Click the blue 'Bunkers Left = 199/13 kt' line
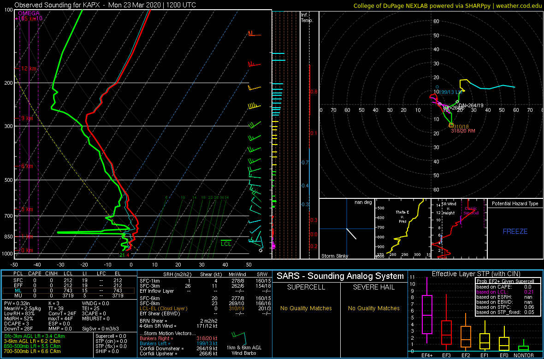The image size is (544, 359). [x=178, y=343]
